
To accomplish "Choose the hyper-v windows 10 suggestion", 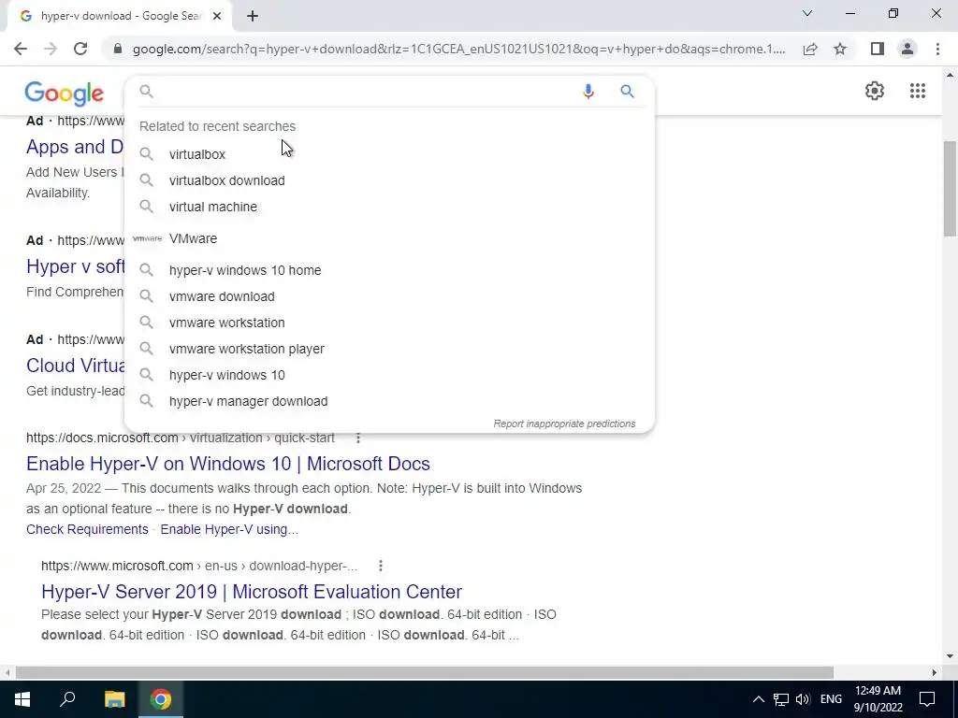I will [389, 376].
